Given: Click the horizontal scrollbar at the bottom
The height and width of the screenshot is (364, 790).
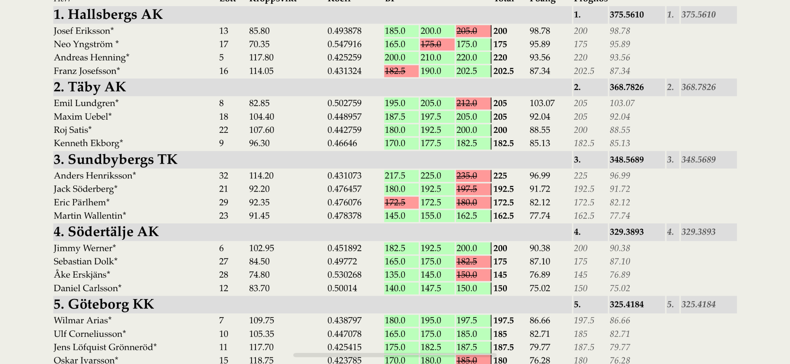Looking at the screenshot, I should pos(394,355).
